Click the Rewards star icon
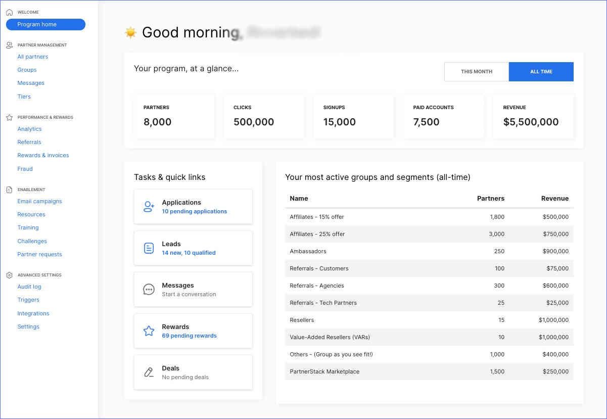 coord(148,331)
